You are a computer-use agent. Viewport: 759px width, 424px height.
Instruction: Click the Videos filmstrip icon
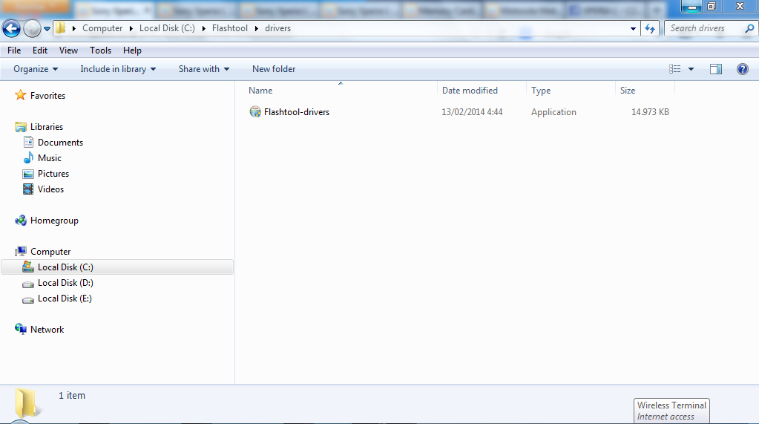tap(28, 189)
